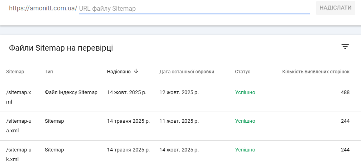This screenshot has width=361, height=167.
Task: Open the /sitemap-ua.xml row
Action: (19, 126)
